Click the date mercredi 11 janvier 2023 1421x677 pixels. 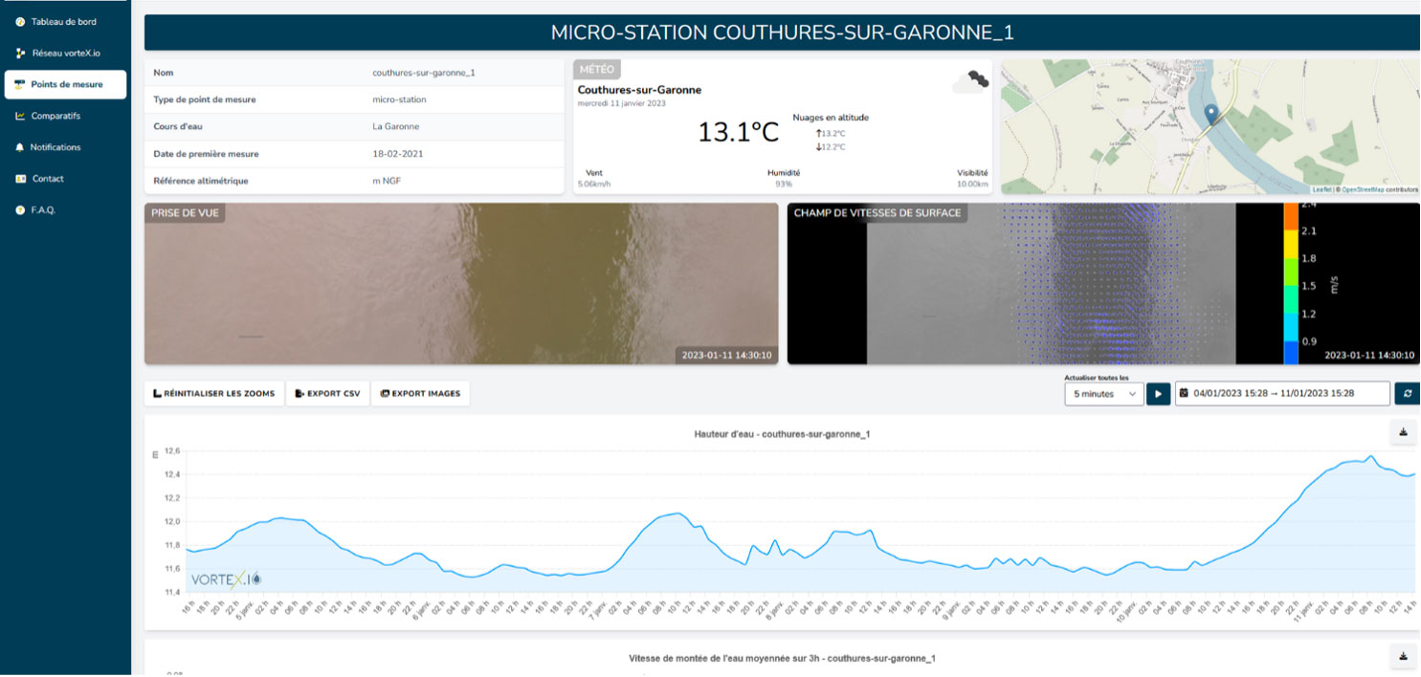point(621,103)
